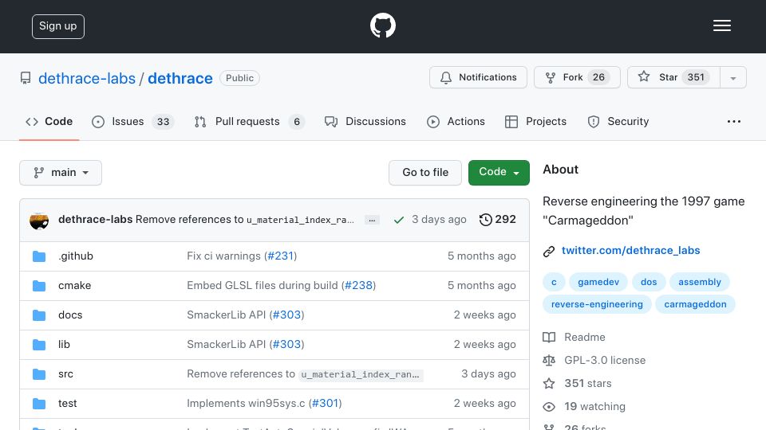The width and height of the screenshot is (766, 430).
Task: Expand the main branch selector
Action: (61, 173)
